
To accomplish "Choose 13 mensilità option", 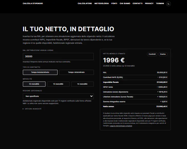I will (x=58, y=84).
